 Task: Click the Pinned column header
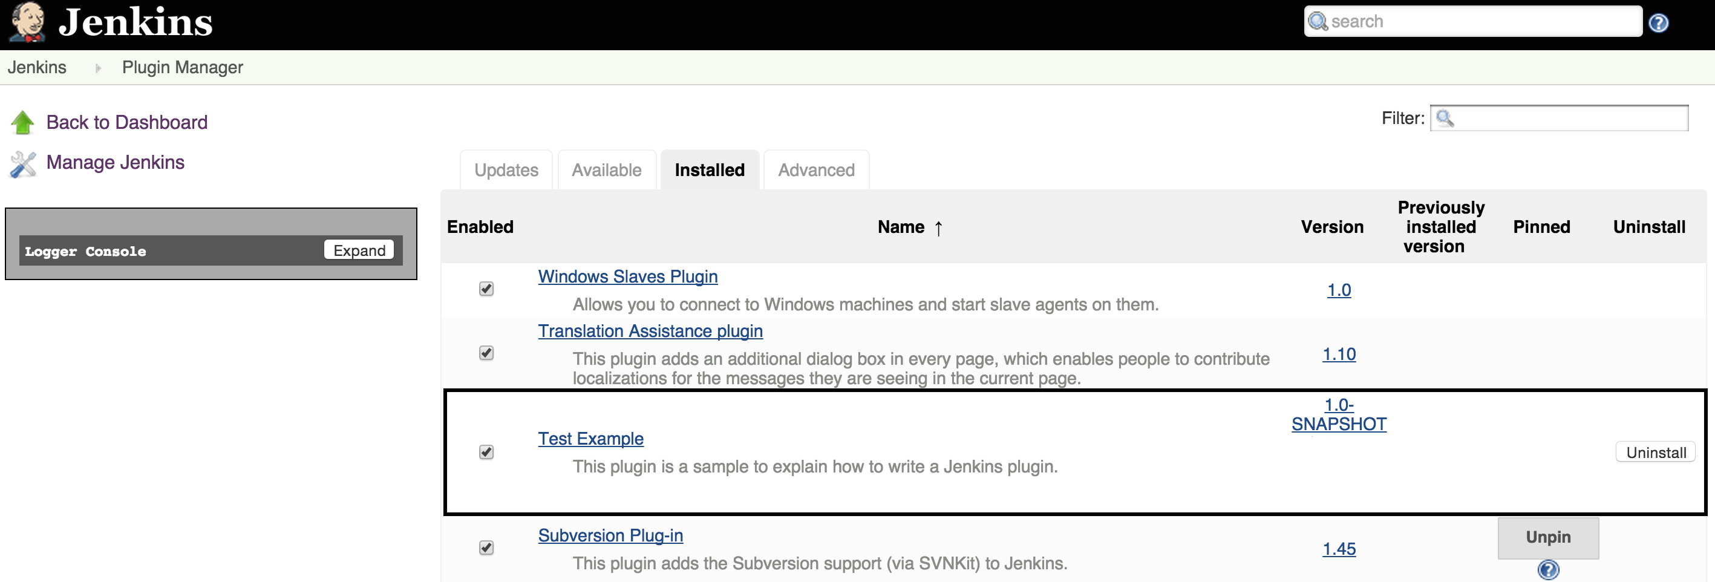tap(1541, 227)
